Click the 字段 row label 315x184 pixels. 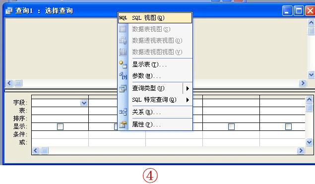pos(20,103)
